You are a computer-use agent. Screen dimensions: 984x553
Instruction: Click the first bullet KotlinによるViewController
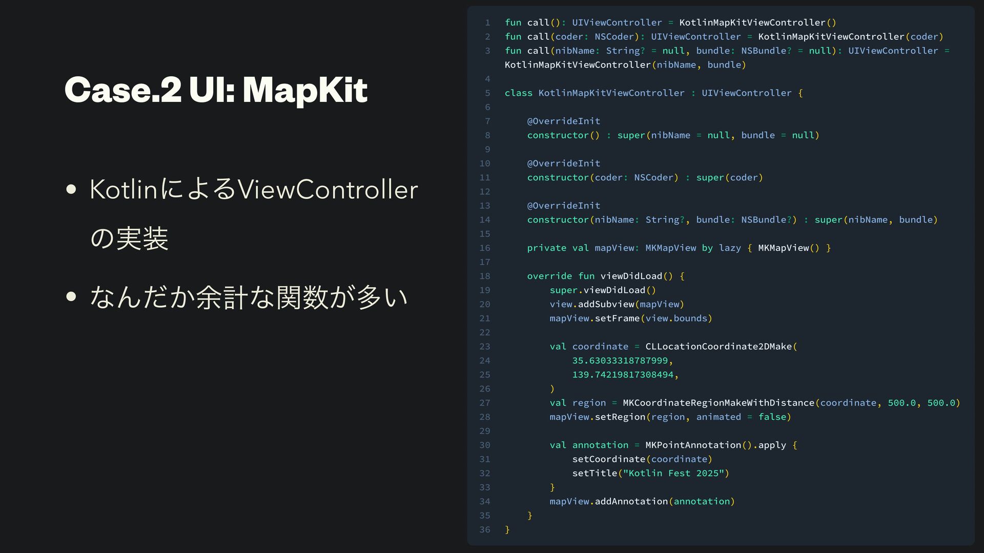click(x=253, y=189)
